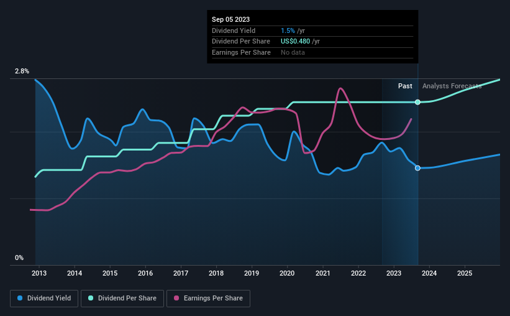Image resolution: width=510 pixels, height=316 pixels.
Task: Click the 2014 x-axis label
Action: [75, 273]
